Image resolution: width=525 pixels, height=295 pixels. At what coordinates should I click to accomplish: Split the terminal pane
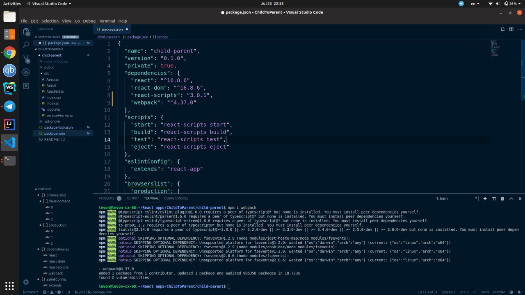494,198
